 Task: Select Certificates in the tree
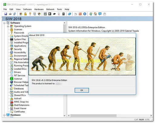point(19,111)
